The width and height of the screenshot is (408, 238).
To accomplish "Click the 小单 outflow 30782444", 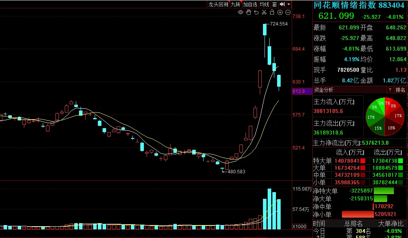I will click(x=385, y=182).
